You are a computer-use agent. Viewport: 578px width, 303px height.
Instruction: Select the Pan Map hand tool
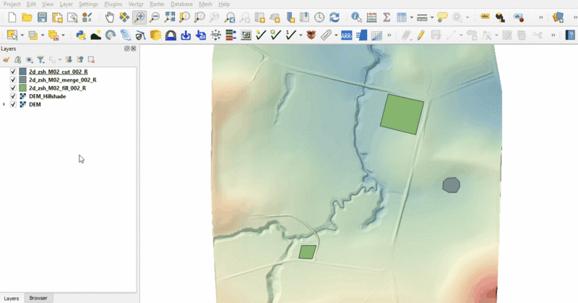109,17
